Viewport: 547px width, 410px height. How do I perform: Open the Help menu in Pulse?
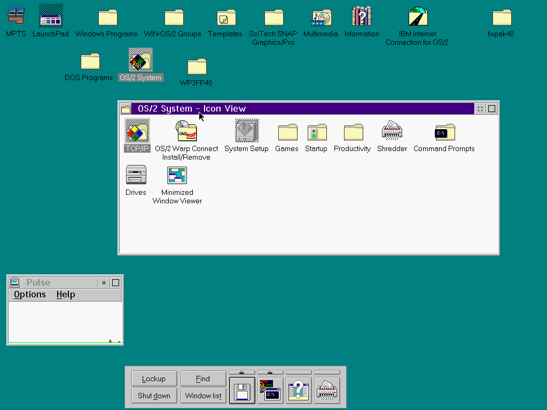click(66, 295)
